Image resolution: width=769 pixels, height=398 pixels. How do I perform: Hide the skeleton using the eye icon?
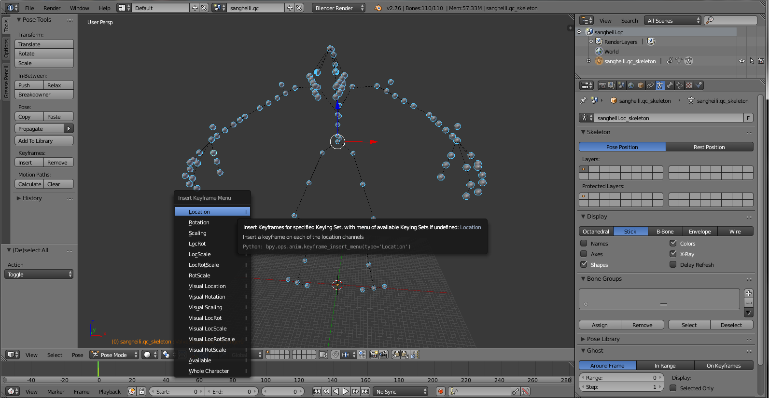(742, 61)
